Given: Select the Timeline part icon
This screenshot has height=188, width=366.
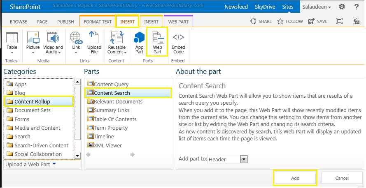Looking at the screenshot, I should coord(90,136).
